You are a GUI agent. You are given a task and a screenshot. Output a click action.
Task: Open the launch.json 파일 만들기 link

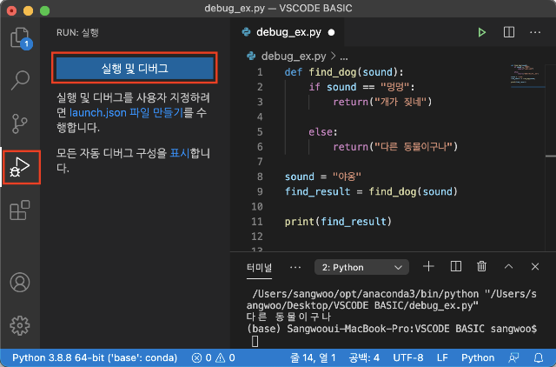pyautogui.click(x=126, y=112)
